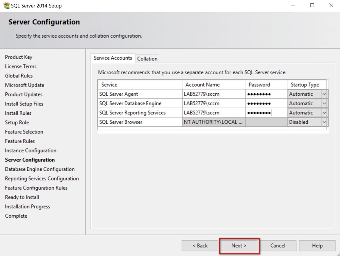Click the SQL Server Setup title bar icon

[x=6, y=5]
